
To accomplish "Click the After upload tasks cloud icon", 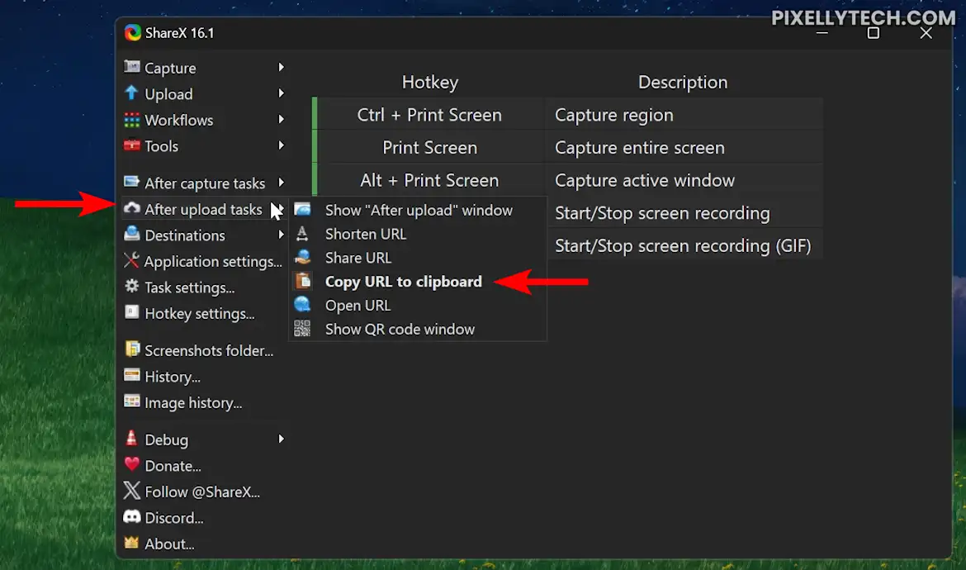I will tap(131, 208).
